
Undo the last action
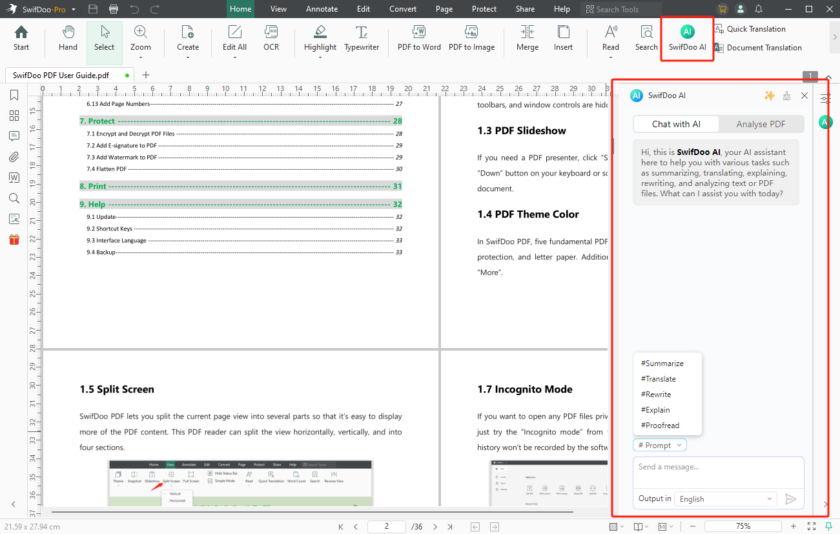pyautogui.click(x=134, y=9)
